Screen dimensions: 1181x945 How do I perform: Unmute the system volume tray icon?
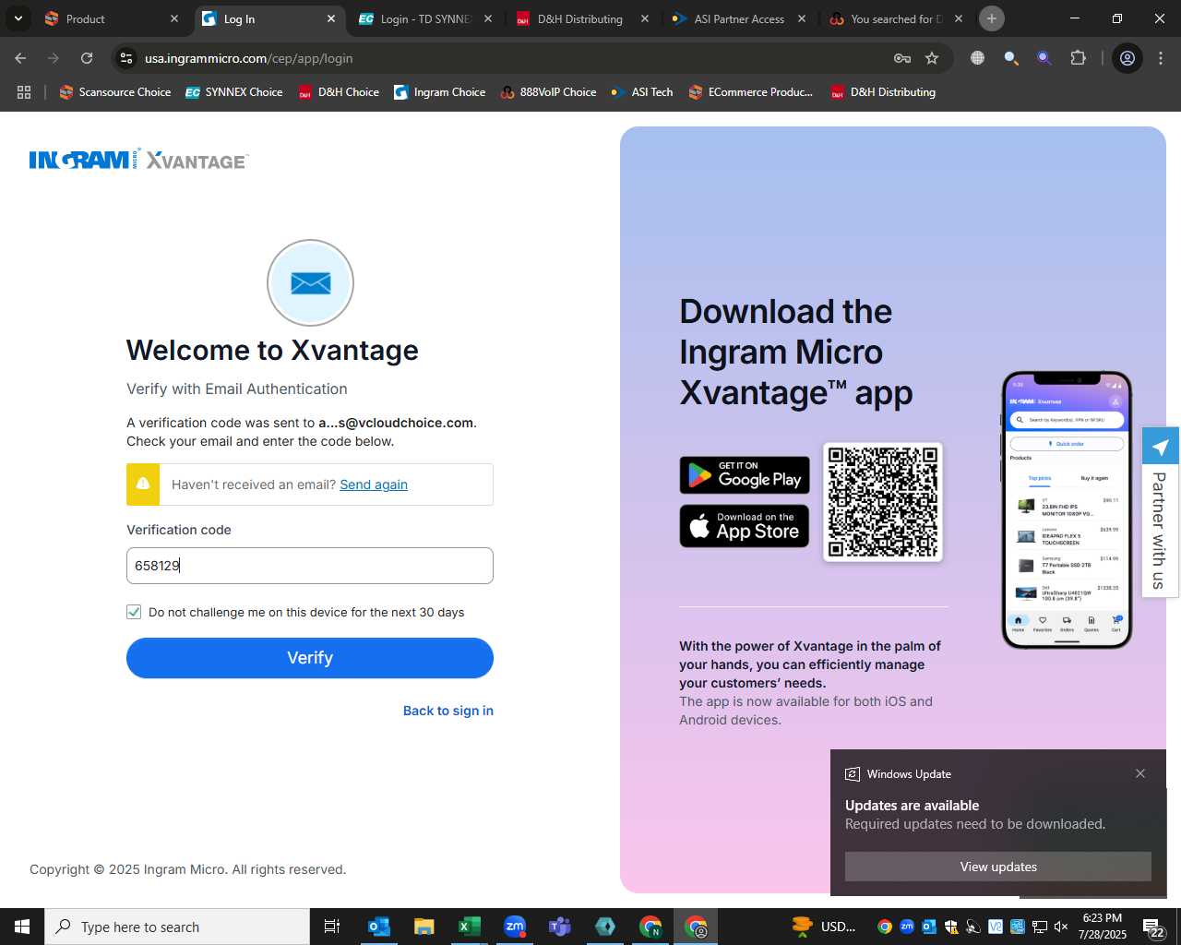(1061, 927)
